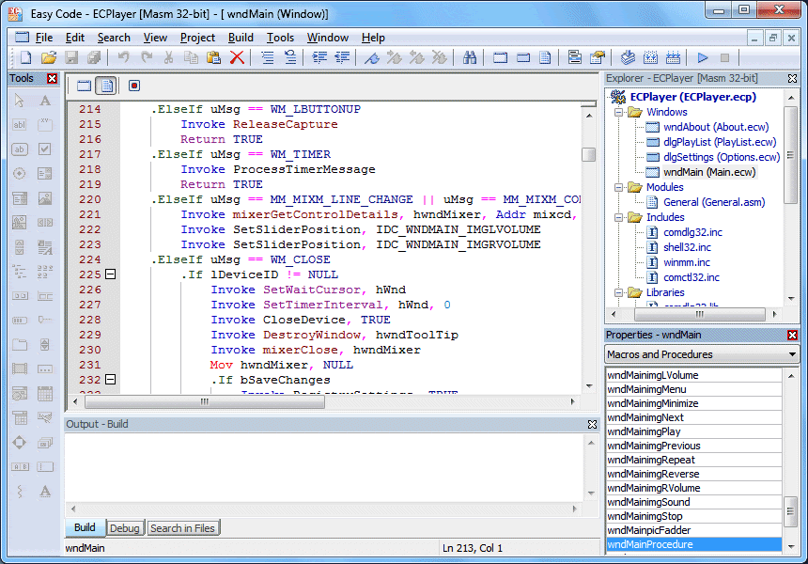This screenshot has height=564, width=808.
Task: Select the ECPlayer (ECPlayer.ecp) project root
Action: click(693, 97)
